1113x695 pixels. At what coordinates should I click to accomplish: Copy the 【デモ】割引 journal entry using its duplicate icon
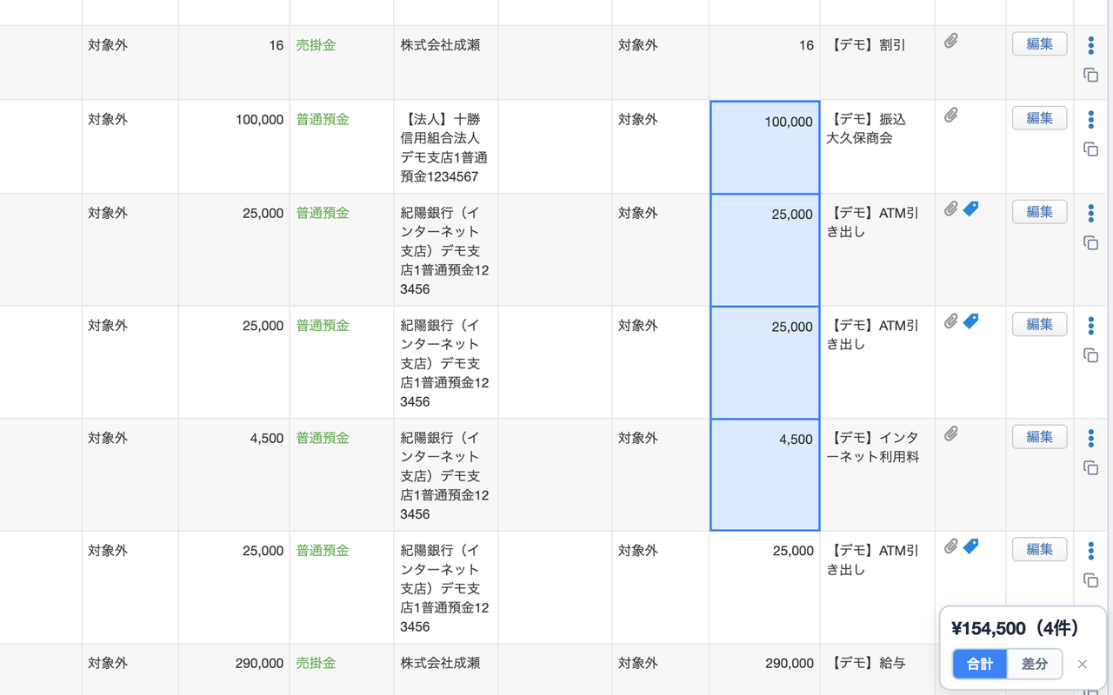(1090, 75)
